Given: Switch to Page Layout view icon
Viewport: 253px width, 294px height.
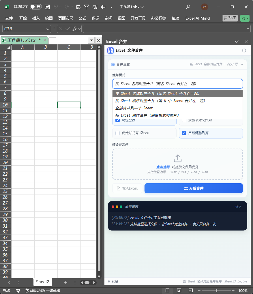Looking at the screenshot, I should coord(179,291).
